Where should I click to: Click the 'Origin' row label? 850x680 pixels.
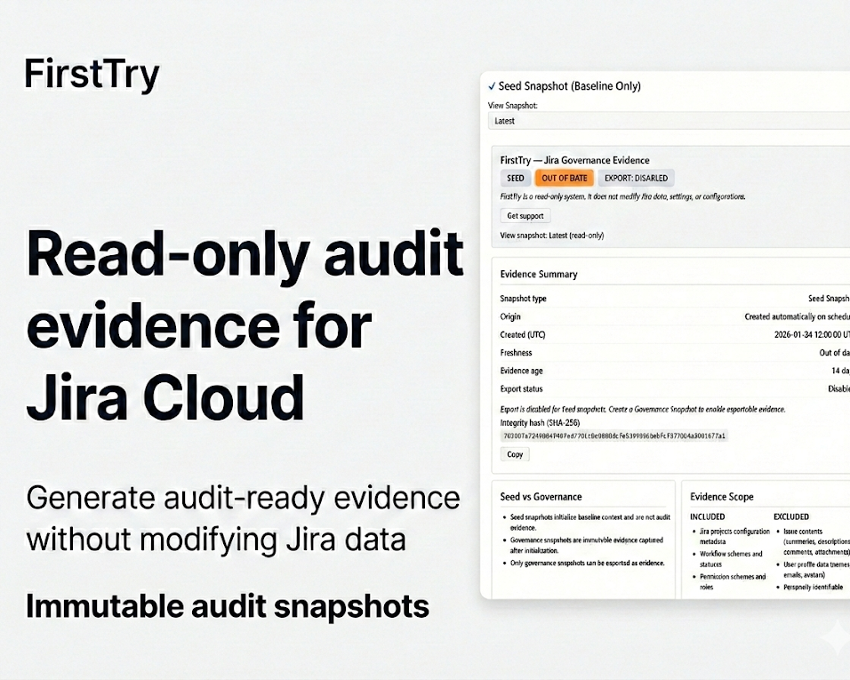point(510,316)
